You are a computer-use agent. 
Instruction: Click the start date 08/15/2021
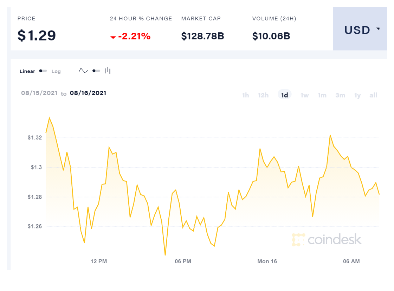pos(39,93)
